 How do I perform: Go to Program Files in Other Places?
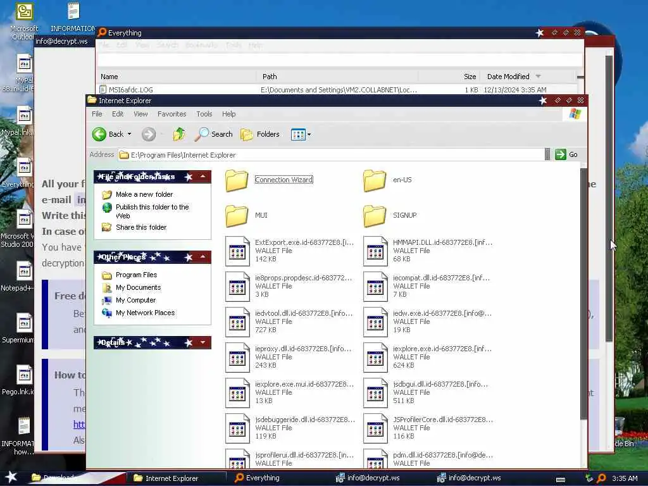point(137,275)
